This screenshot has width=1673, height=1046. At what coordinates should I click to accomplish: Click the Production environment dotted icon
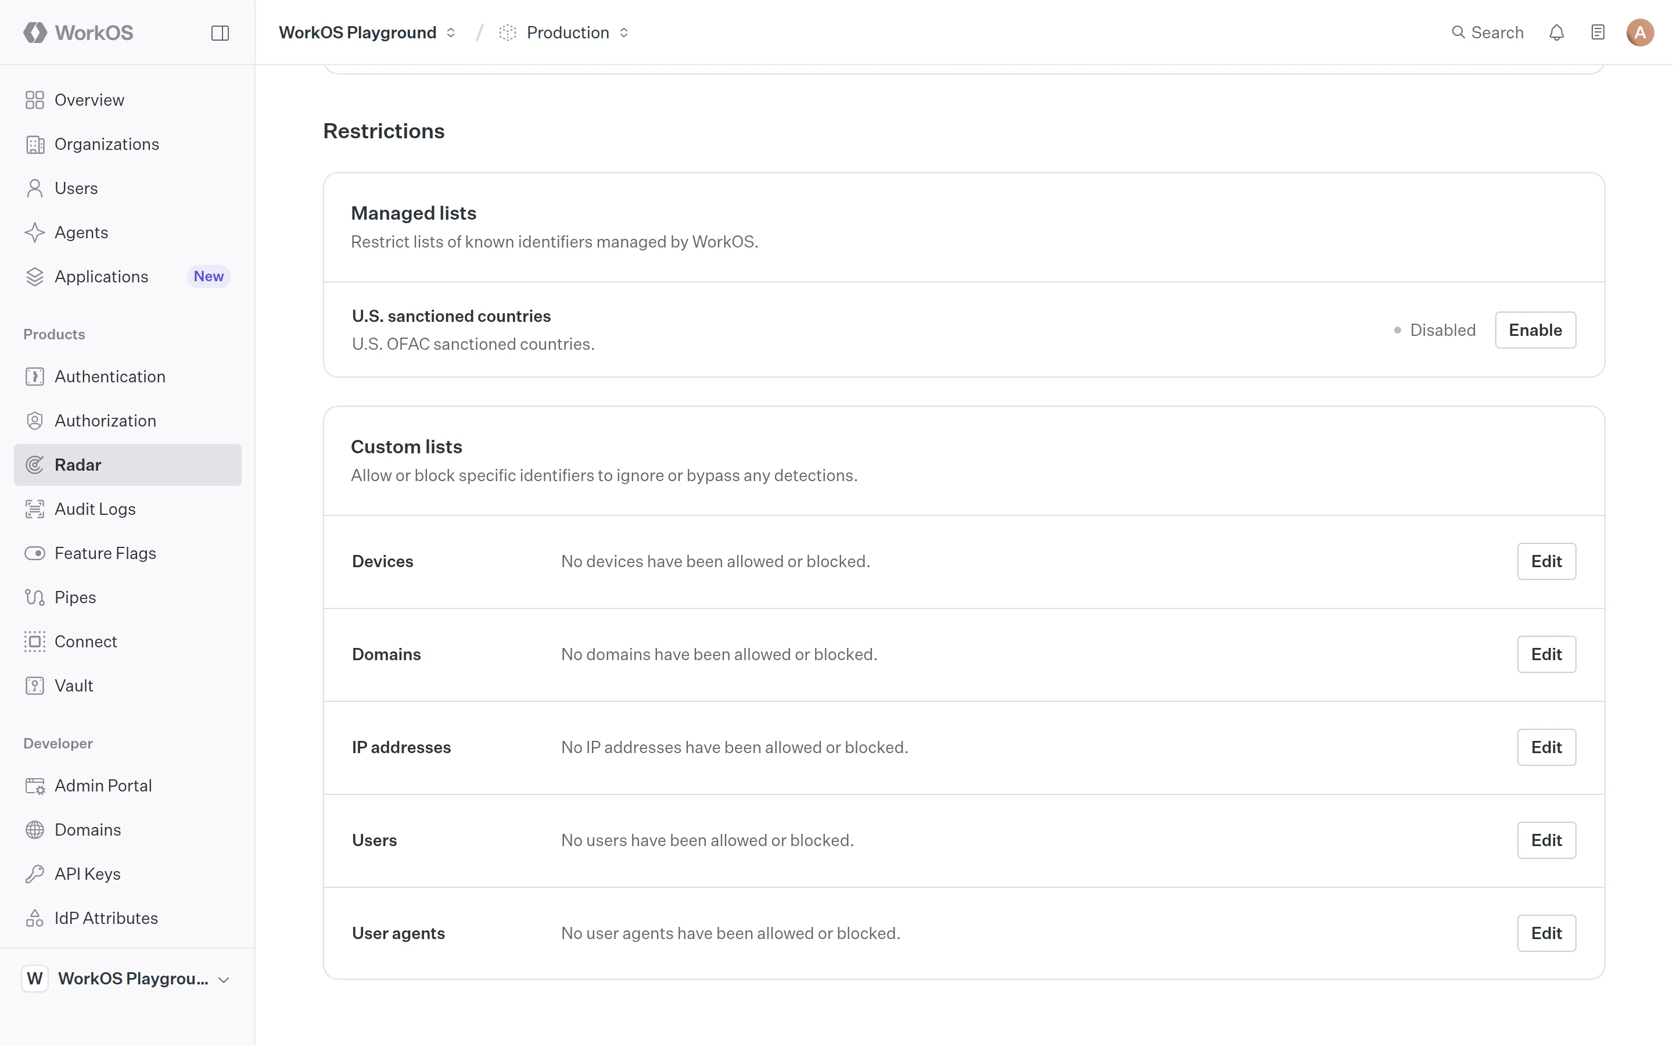point(508,33)
